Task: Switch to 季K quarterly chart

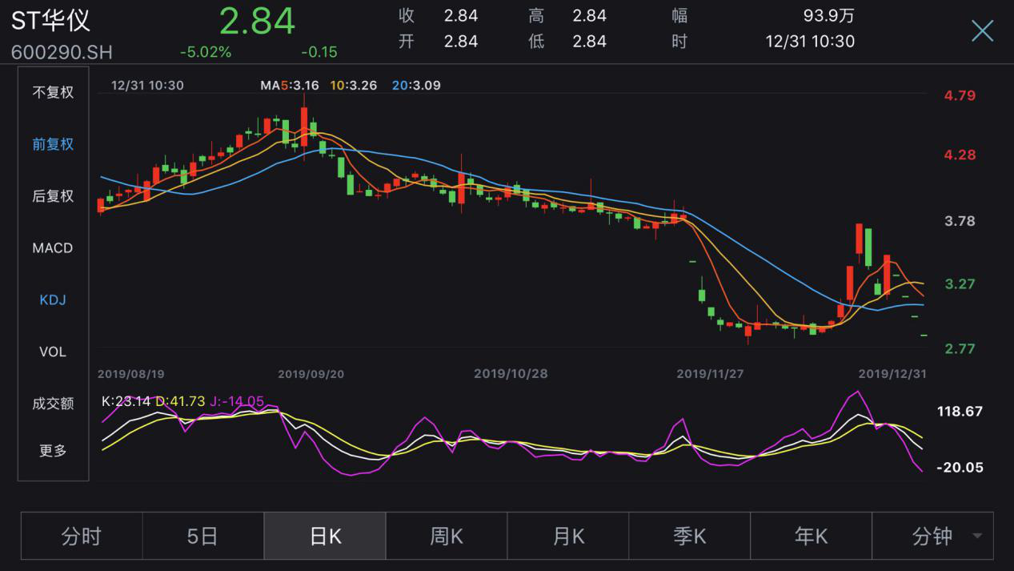Action: pos(690,536)
